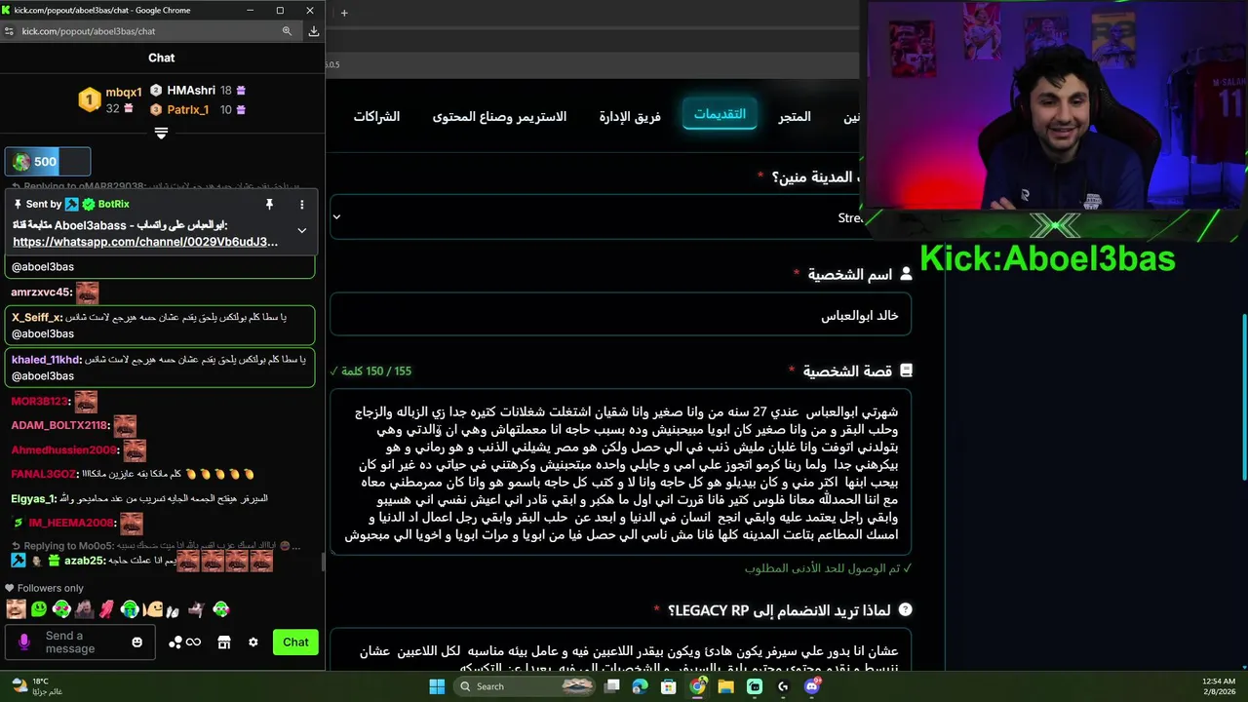
Task: Open chat settings gear icon
Action: tap(253, 643)
